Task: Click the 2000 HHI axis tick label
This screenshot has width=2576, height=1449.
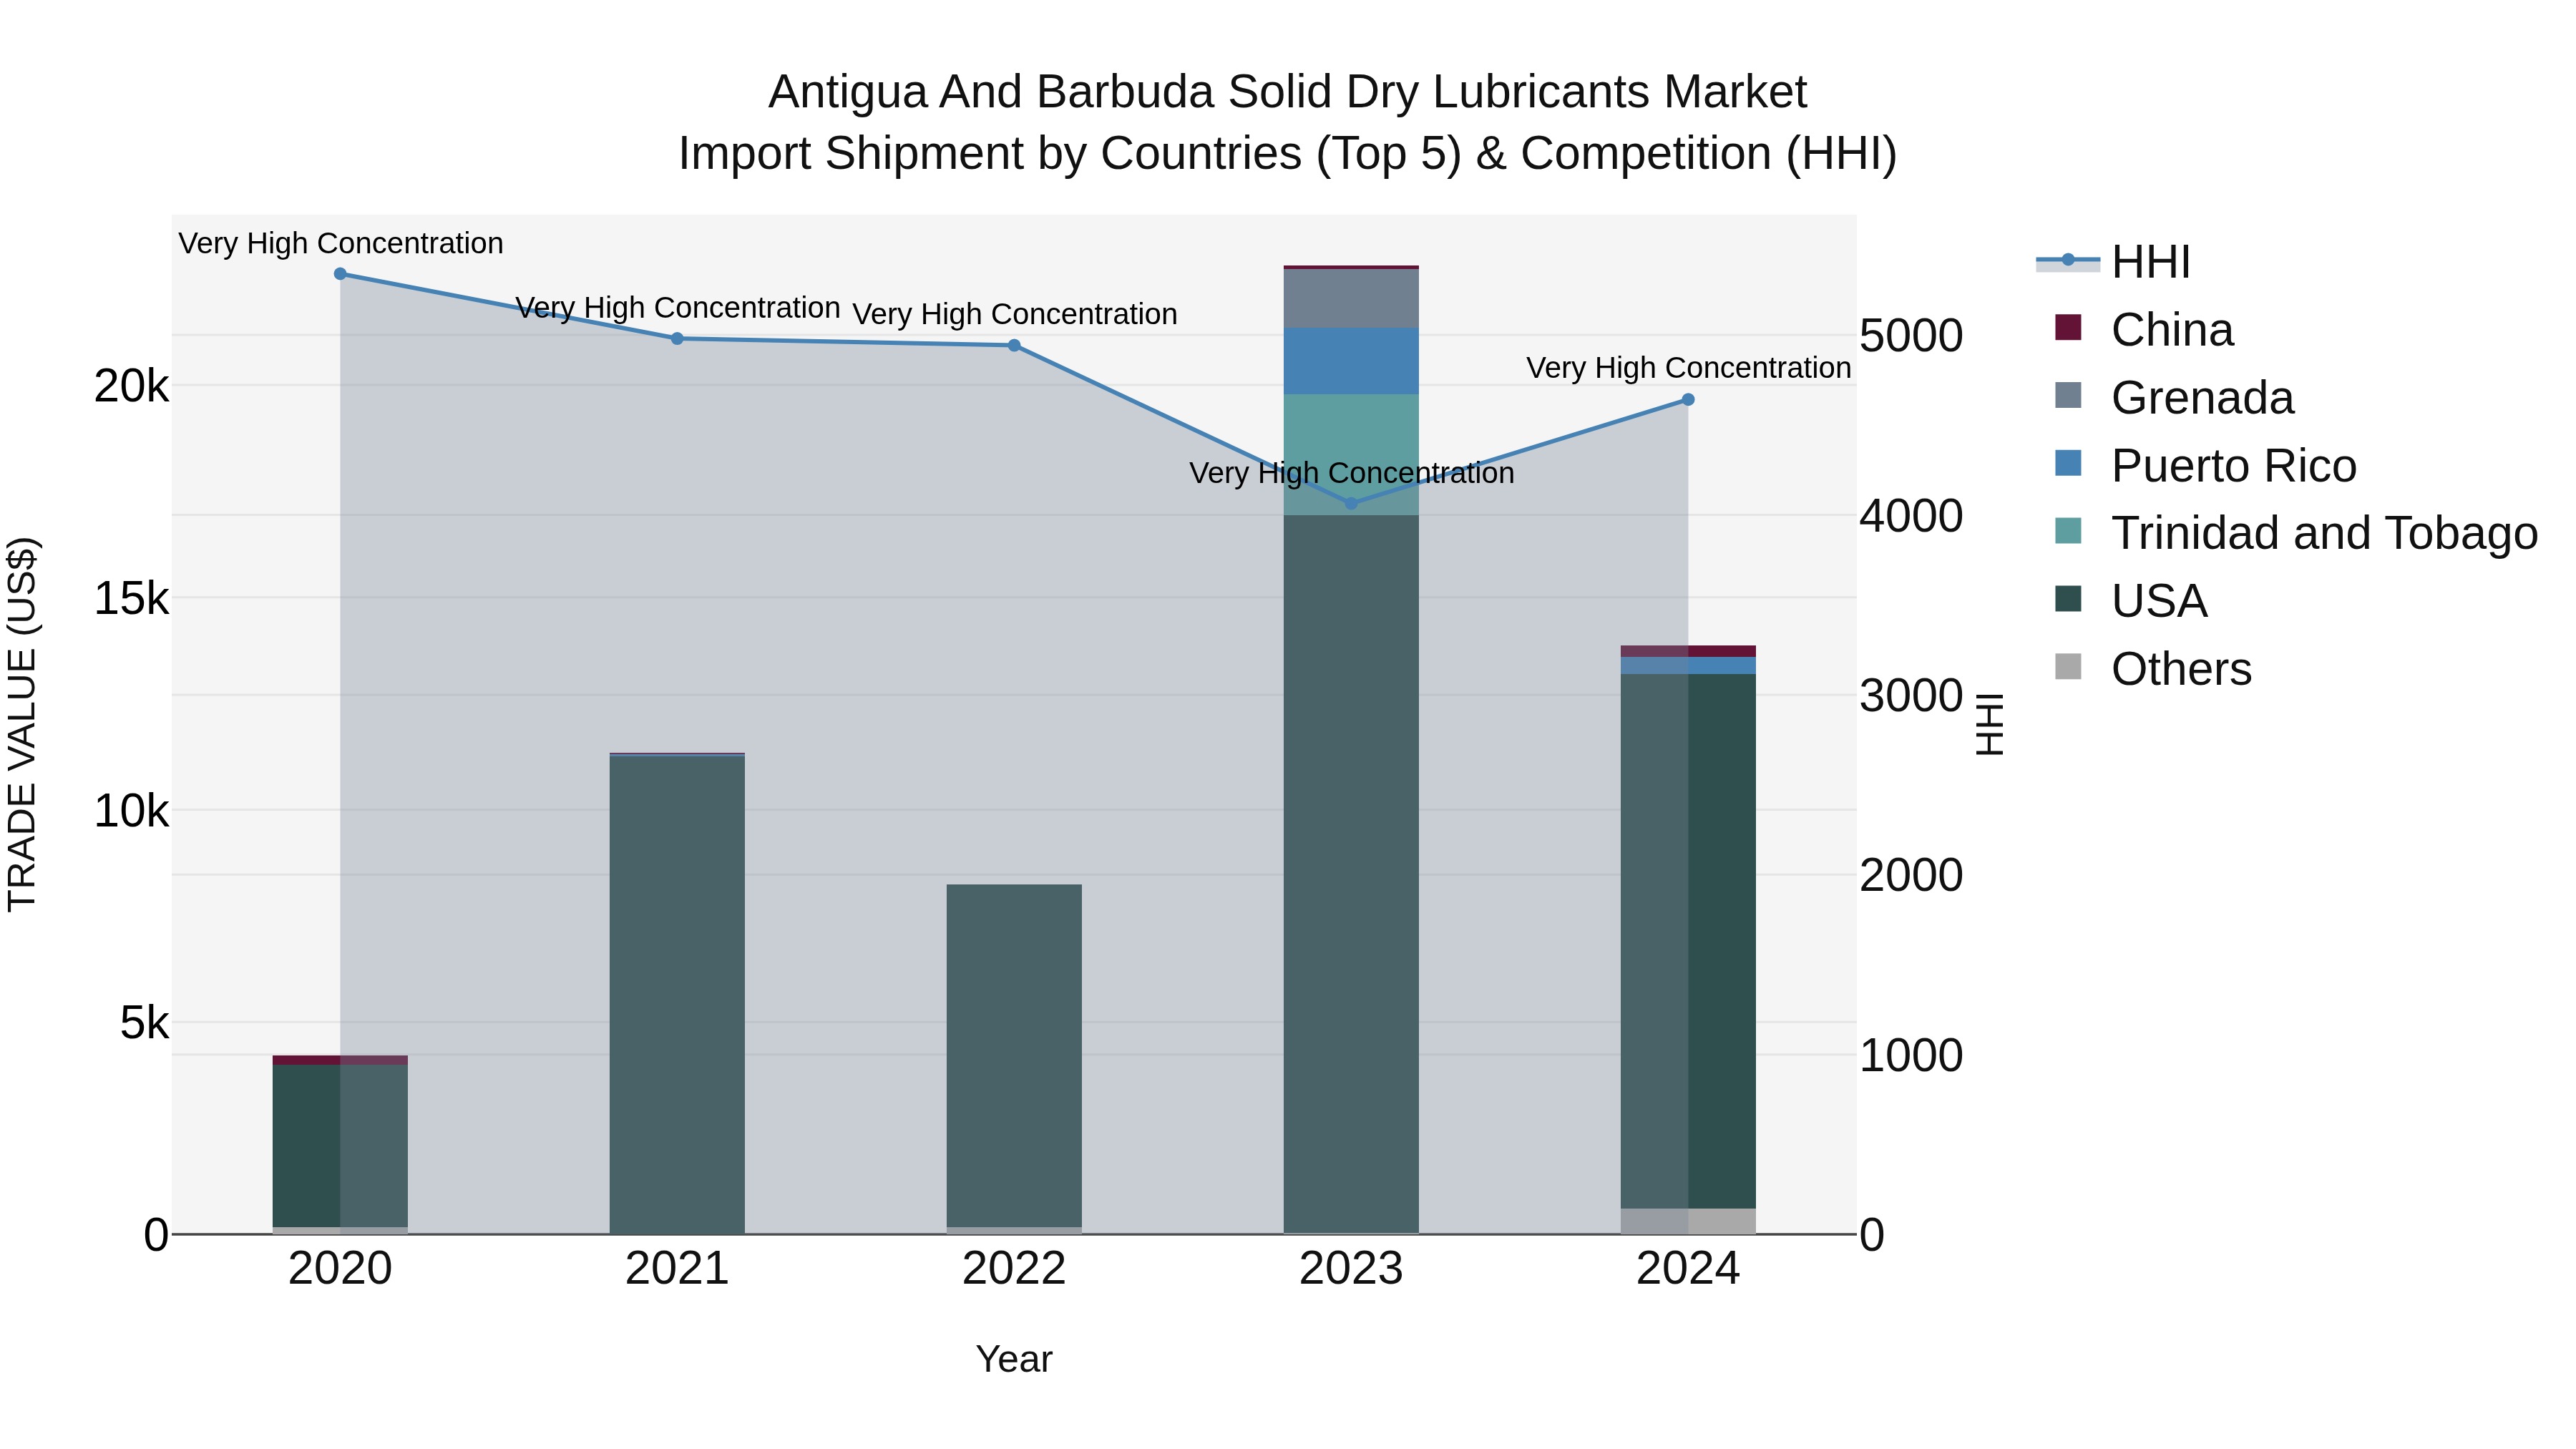Action: (x=1911, y=876)
